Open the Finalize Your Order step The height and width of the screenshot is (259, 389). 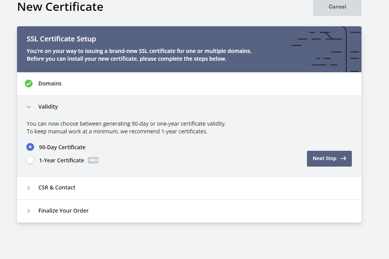click(x=189, y=211)
